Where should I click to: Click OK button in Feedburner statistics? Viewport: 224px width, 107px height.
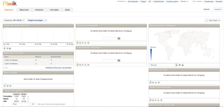(33, 104)
